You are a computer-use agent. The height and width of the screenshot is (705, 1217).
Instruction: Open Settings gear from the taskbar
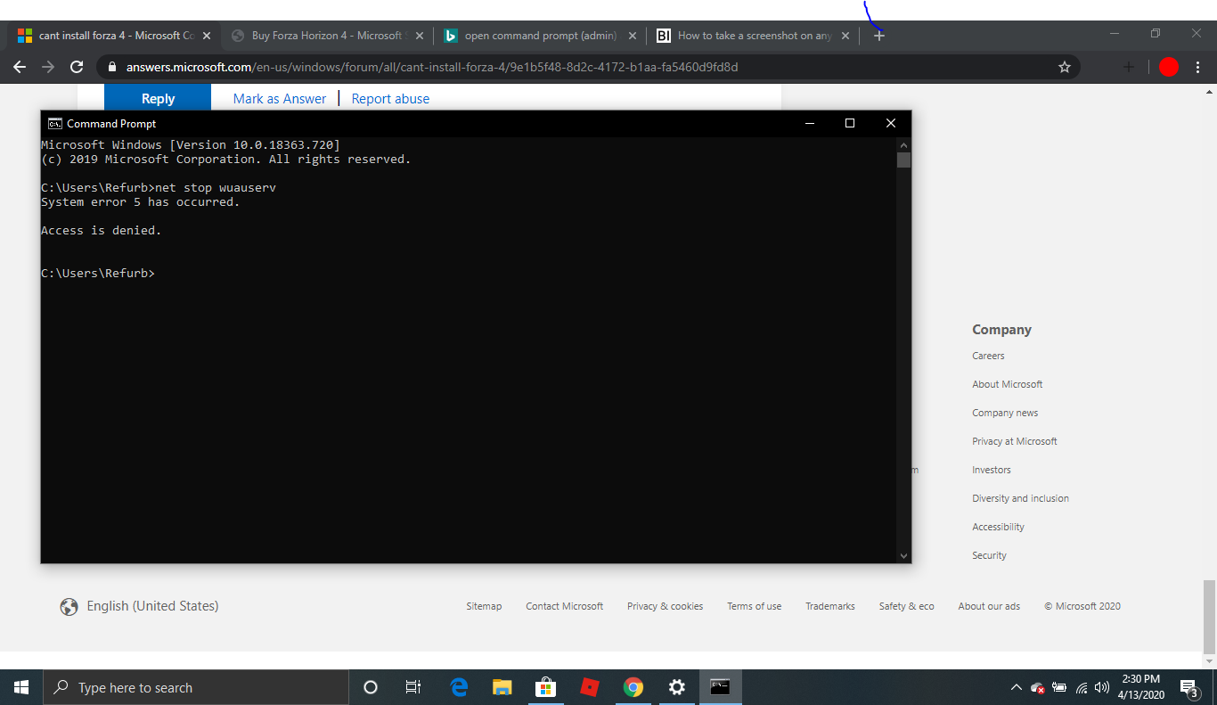coord(677,687)
